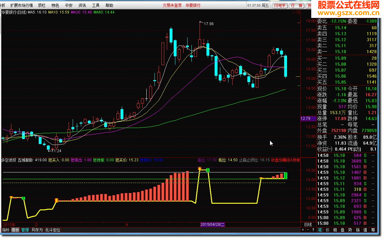
Task: Click the minus zoom-out icon
Action: click(x=308, y=230)
